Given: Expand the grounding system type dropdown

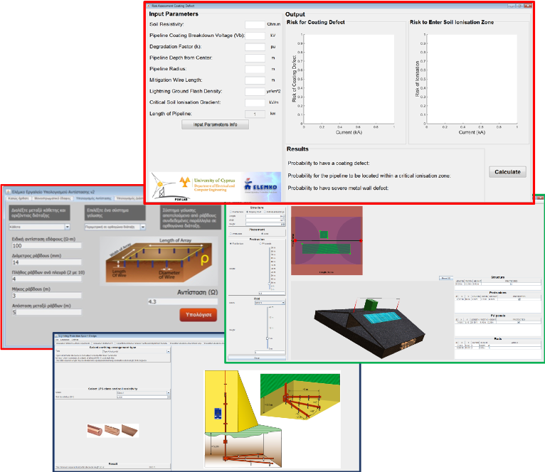Looking at the screenshot, I should (x=116, y=227).
